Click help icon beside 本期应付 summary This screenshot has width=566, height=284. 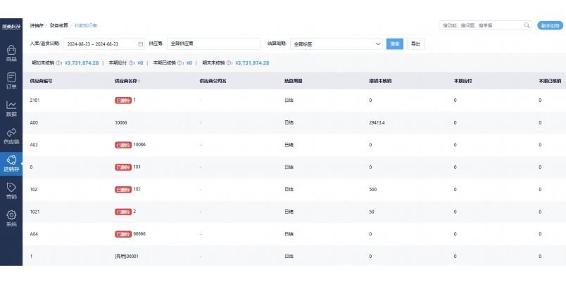tap(131, 63)
